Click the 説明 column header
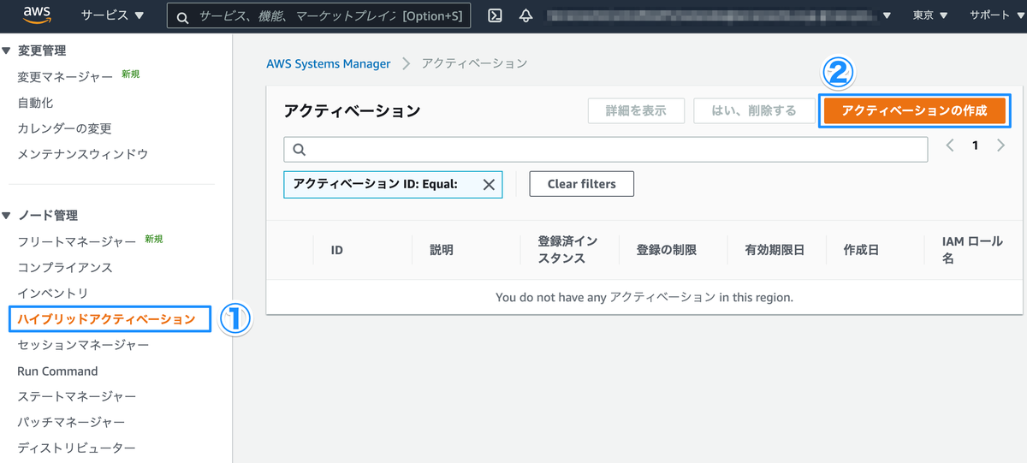 (x=442, y=250)
